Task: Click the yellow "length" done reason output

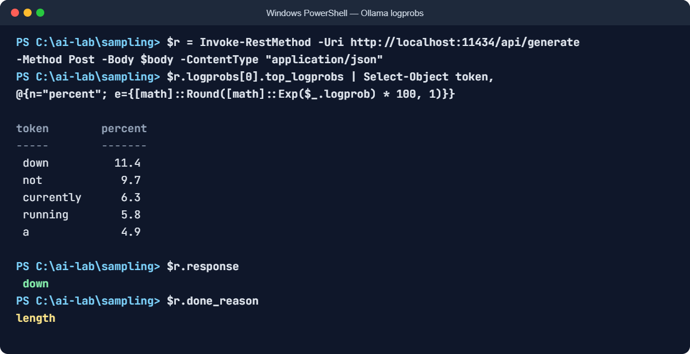Action: pos(36,318)
